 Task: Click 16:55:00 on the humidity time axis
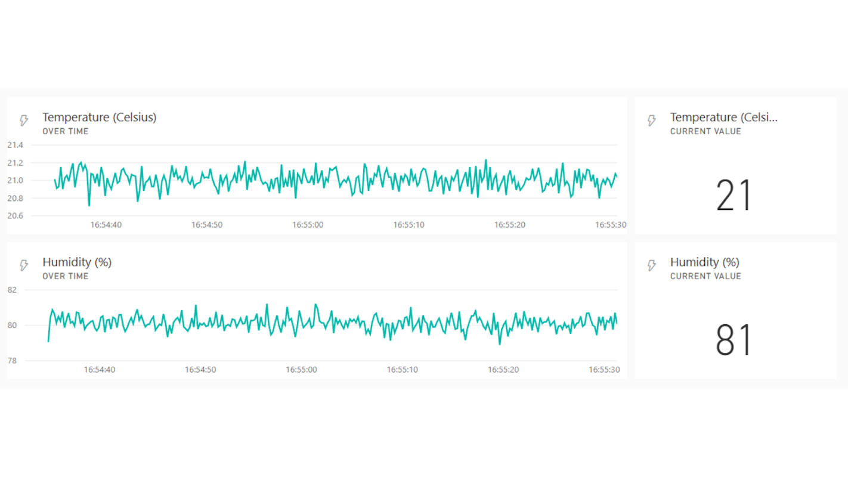[x=301, y=370]
